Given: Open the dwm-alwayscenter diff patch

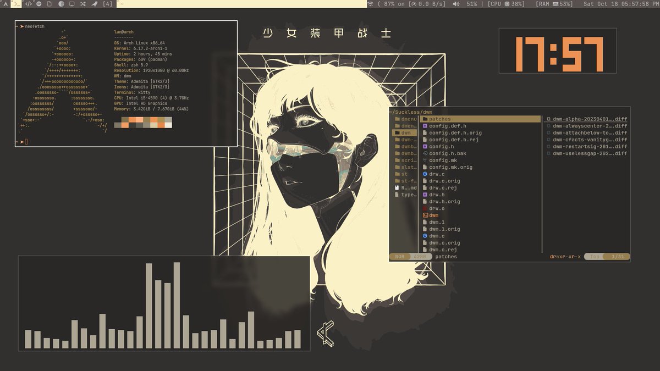Looking at the screenshot, I should (x=586, y=126).
